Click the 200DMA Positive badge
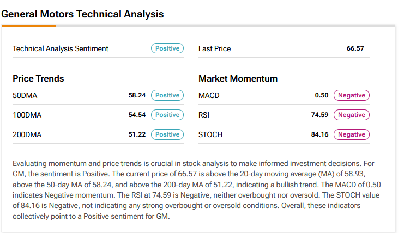The height and width of the screenshot is (233, 404). coord(167,134)
